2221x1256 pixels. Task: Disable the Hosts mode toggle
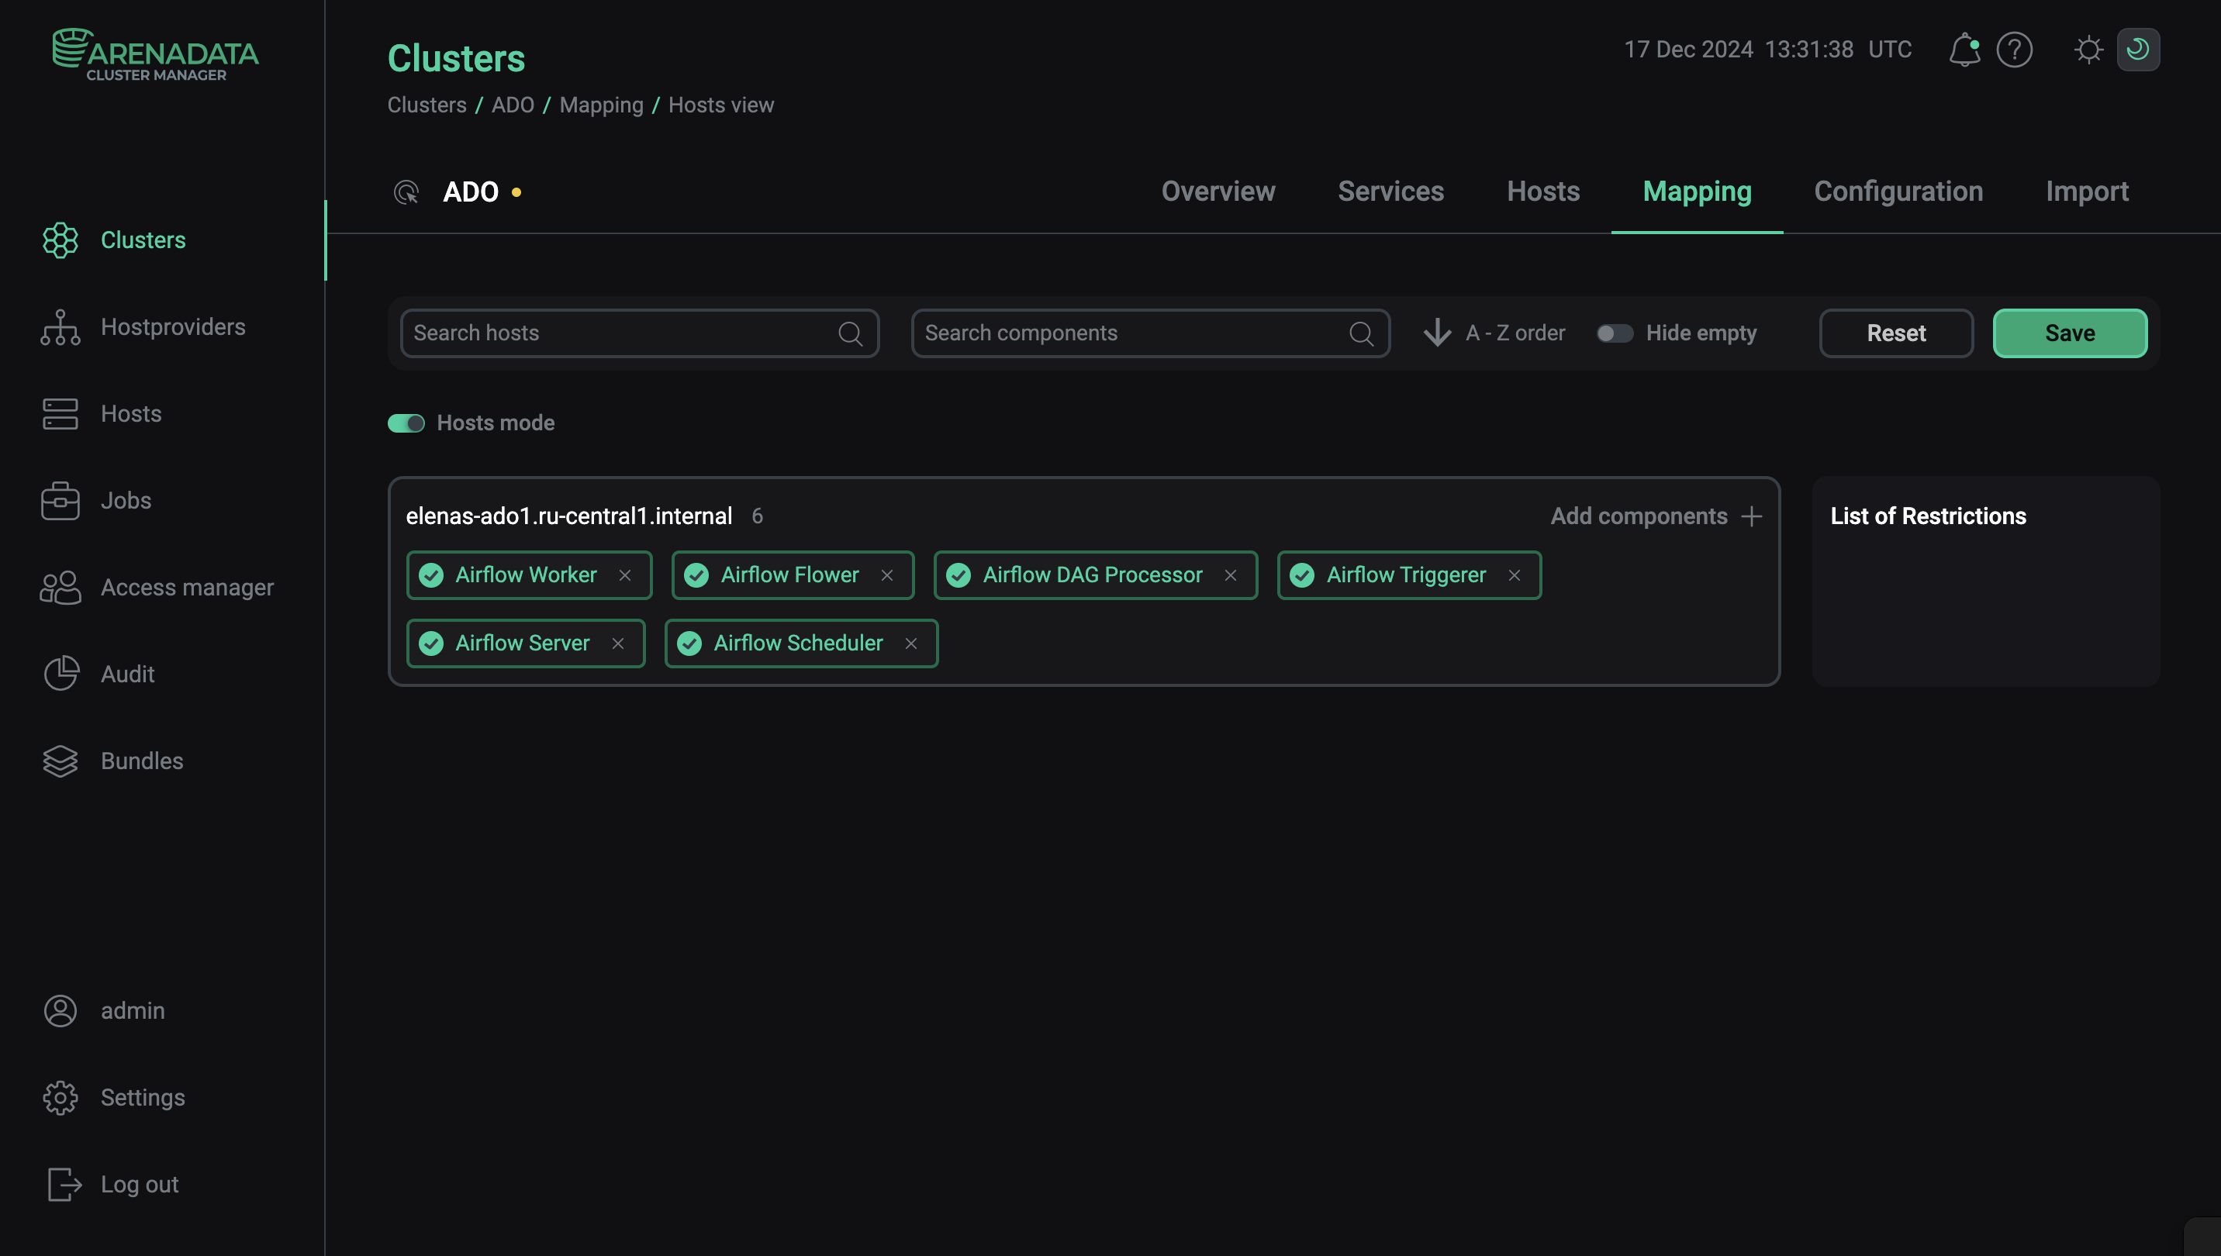click(x=406, y=423)
